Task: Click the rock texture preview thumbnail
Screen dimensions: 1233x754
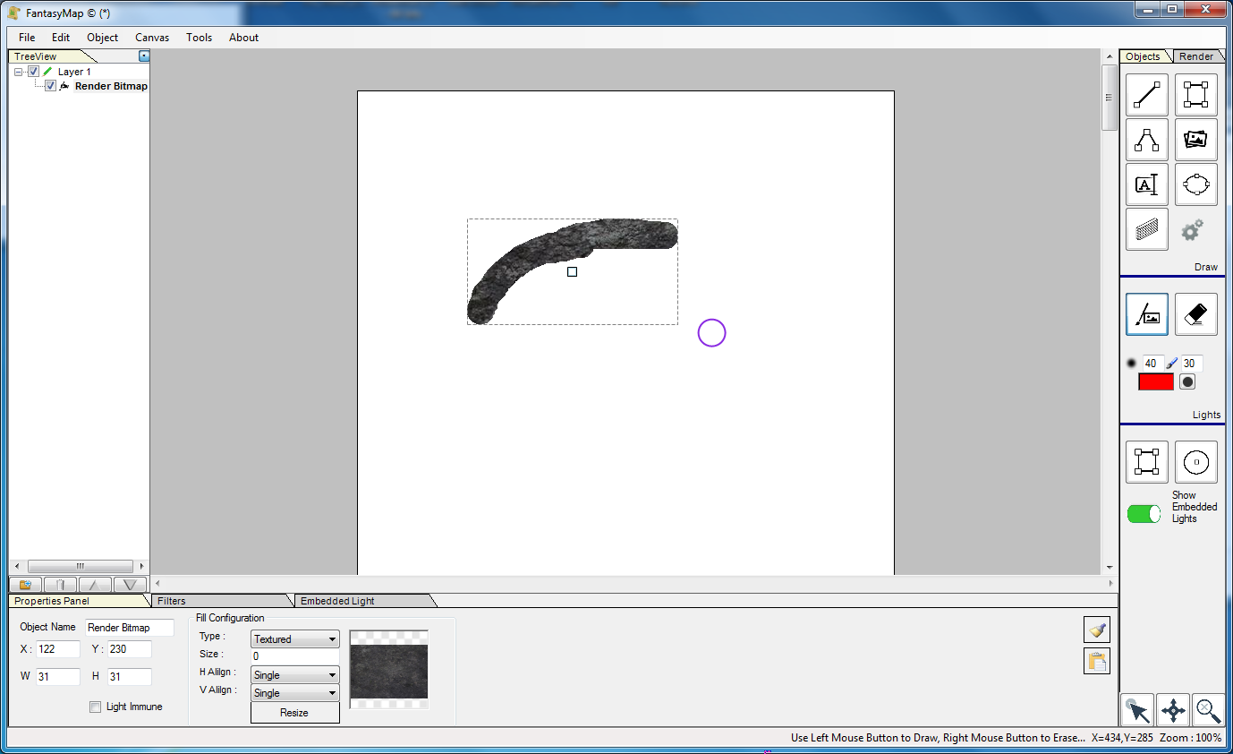Action: (x=388, y=672)
